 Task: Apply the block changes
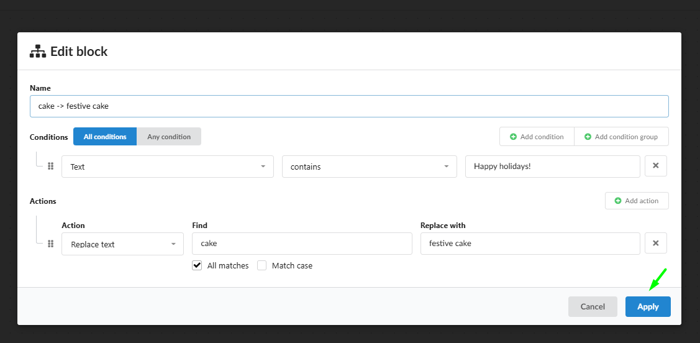pos(648,307)
